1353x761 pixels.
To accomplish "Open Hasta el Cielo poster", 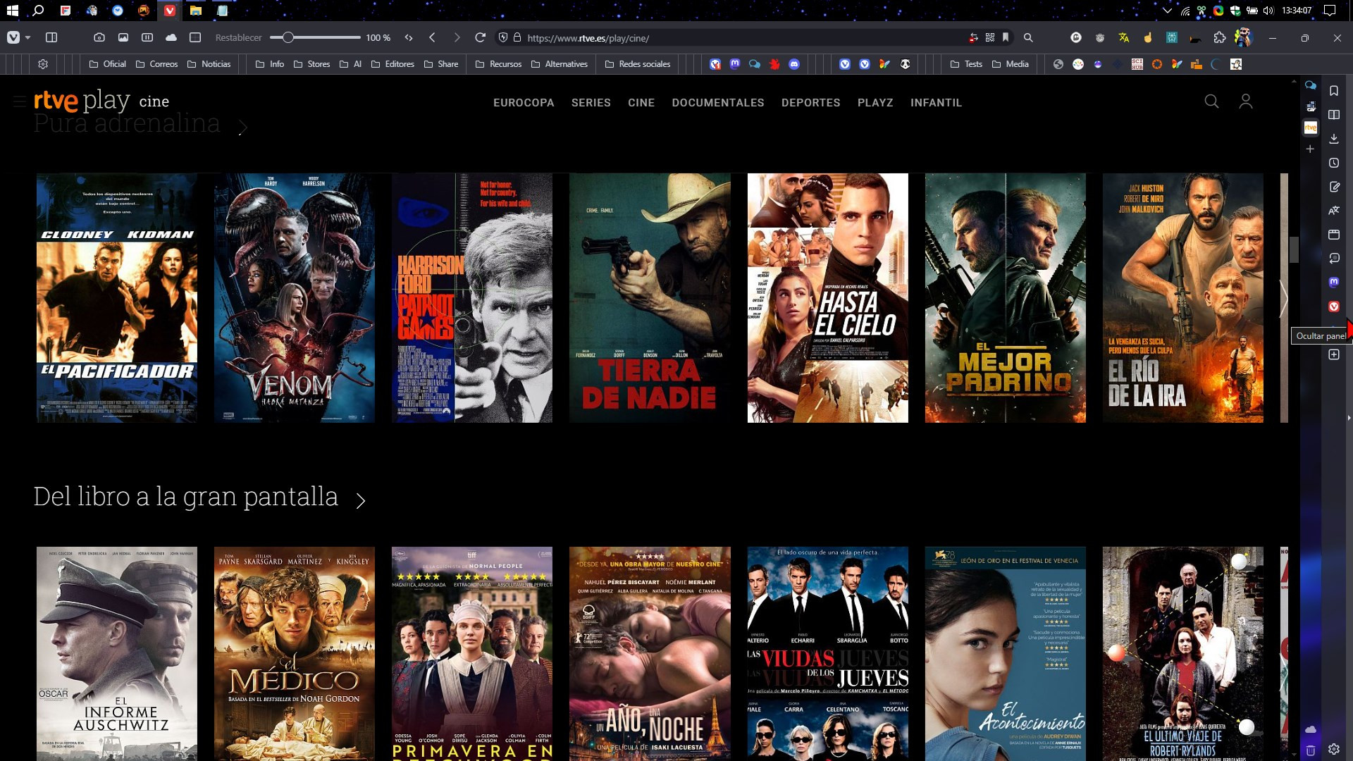I will point(827,298).
